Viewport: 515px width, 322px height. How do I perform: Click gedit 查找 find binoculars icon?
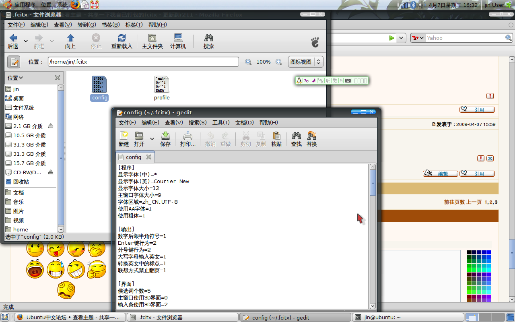click(297, 136)
